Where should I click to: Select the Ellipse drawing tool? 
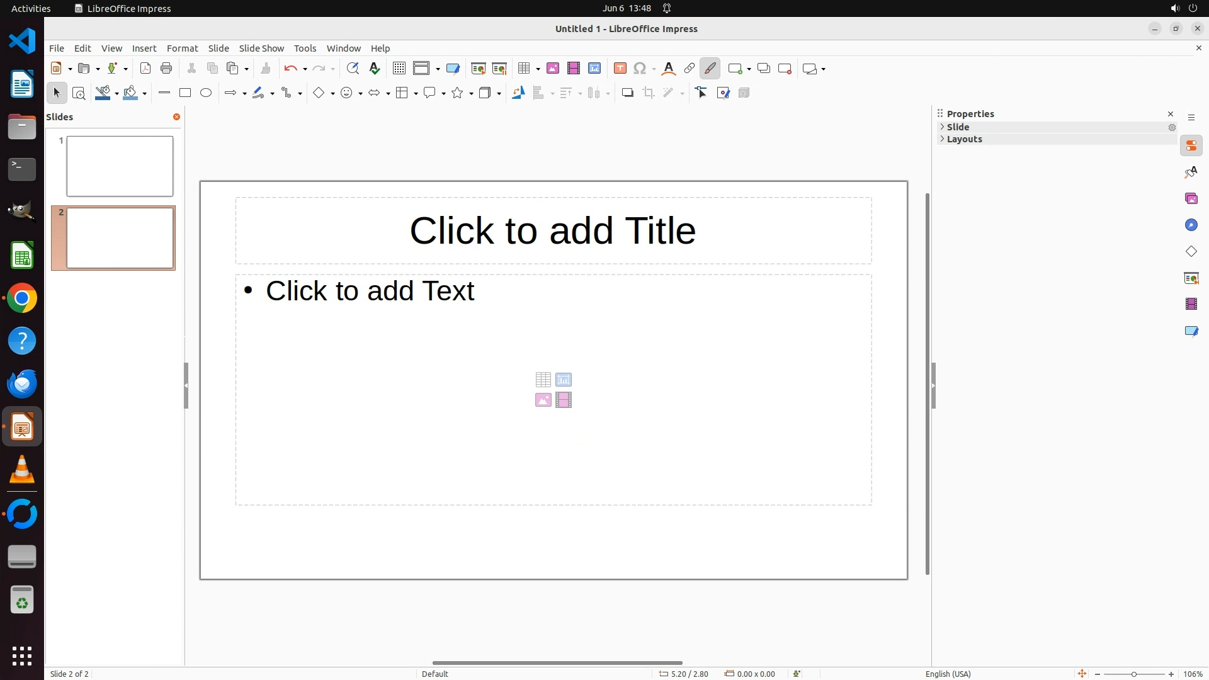click(x=206, y=93)
